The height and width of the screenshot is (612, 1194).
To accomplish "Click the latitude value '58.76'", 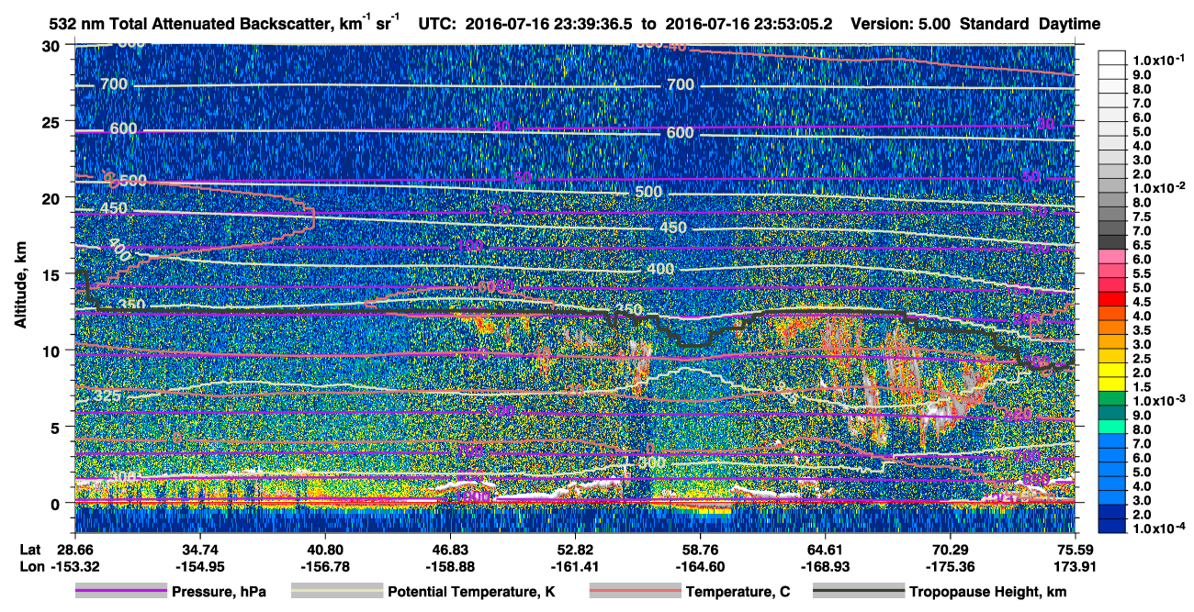I will click(700, 549).
